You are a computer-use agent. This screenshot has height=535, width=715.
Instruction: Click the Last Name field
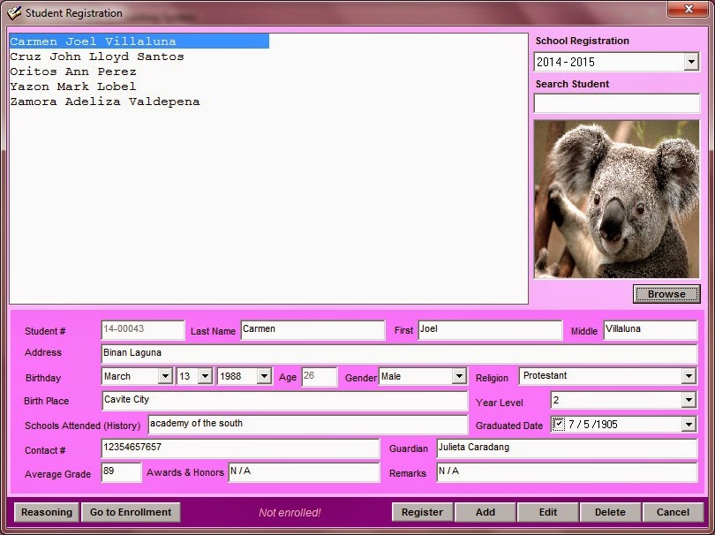[x=312, y=330]
